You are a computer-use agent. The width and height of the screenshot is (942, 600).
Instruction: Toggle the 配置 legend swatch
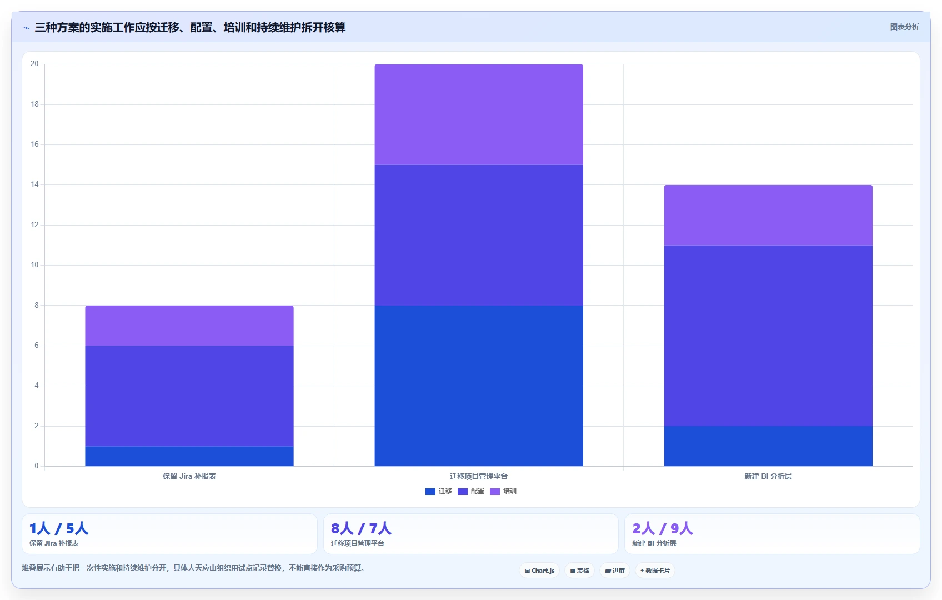[x=462, y=492]
